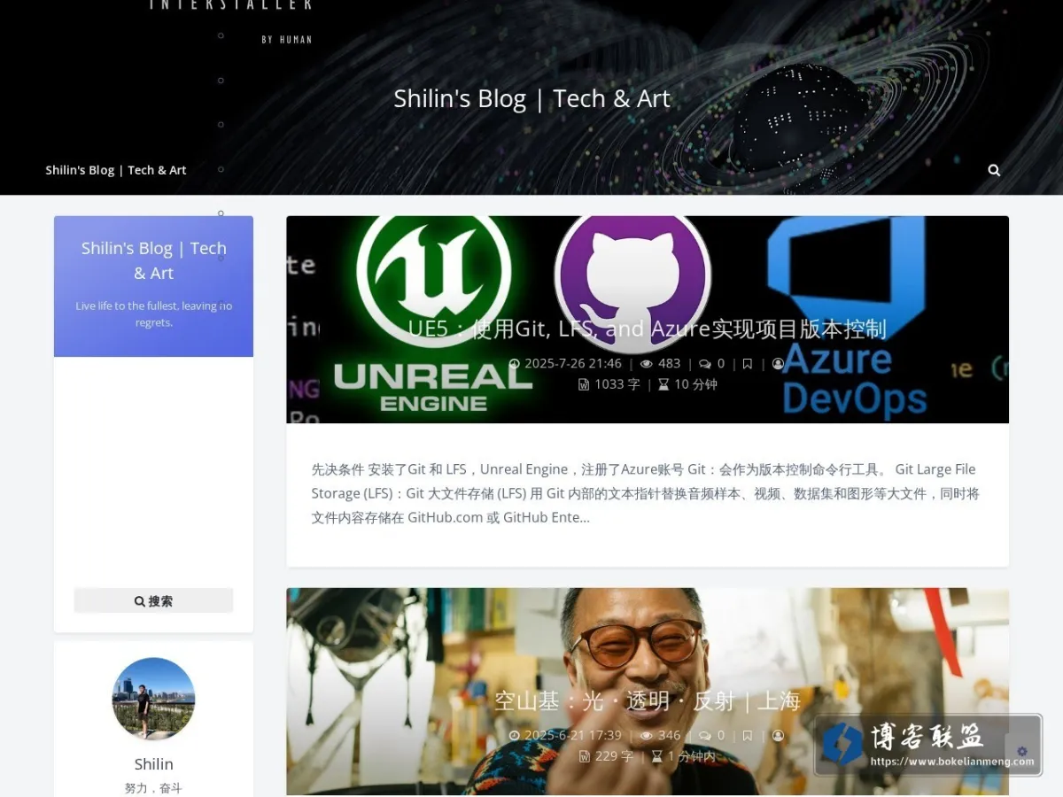Open the UE5 Git LFS Azure post title
The height and width of the screenshot is (797, 1063).
pyautogui.click(x=647, y=329)
